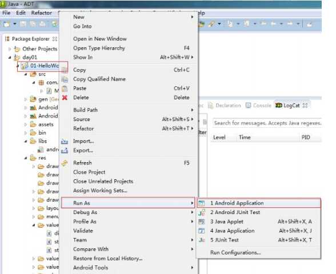Image resolution: width=336 pixels, height=274 pixels.
Task: Click the Copy Qualified Name icon
Action: click(65, 79)
